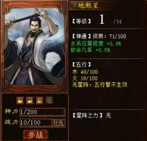
Task: Click the 【神通】 section heading
Action: [81, 36]
